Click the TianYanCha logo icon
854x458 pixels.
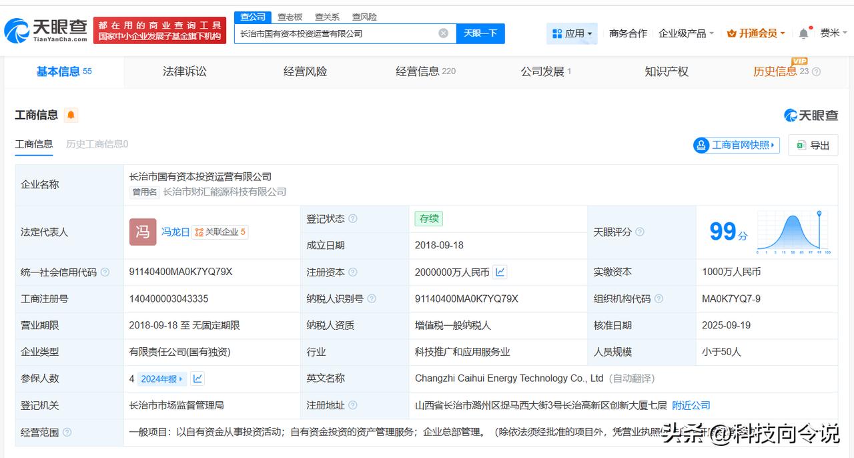click(x=17, y=31)
